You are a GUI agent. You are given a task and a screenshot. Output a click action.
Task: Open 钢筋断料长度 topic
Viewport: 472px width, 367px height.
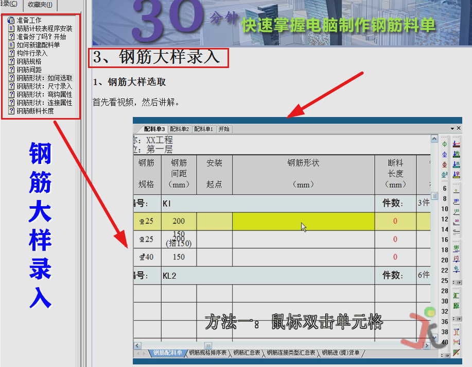tap(35, 111)
